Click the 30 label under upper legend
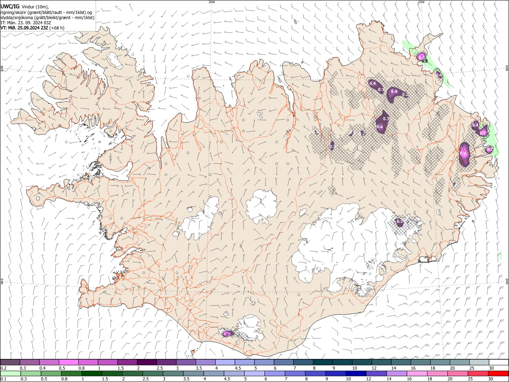The image size is (509, 382). pos(492,368)
